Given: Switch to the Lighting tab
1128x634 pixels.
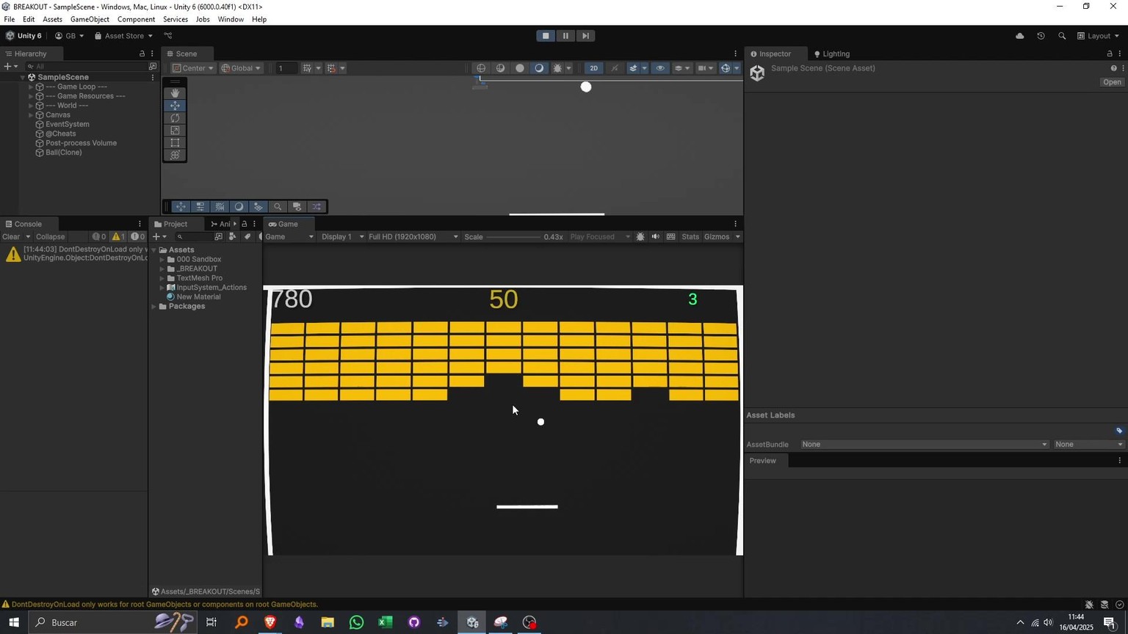Looking at the screenshot, I should [x=831, y=54].
